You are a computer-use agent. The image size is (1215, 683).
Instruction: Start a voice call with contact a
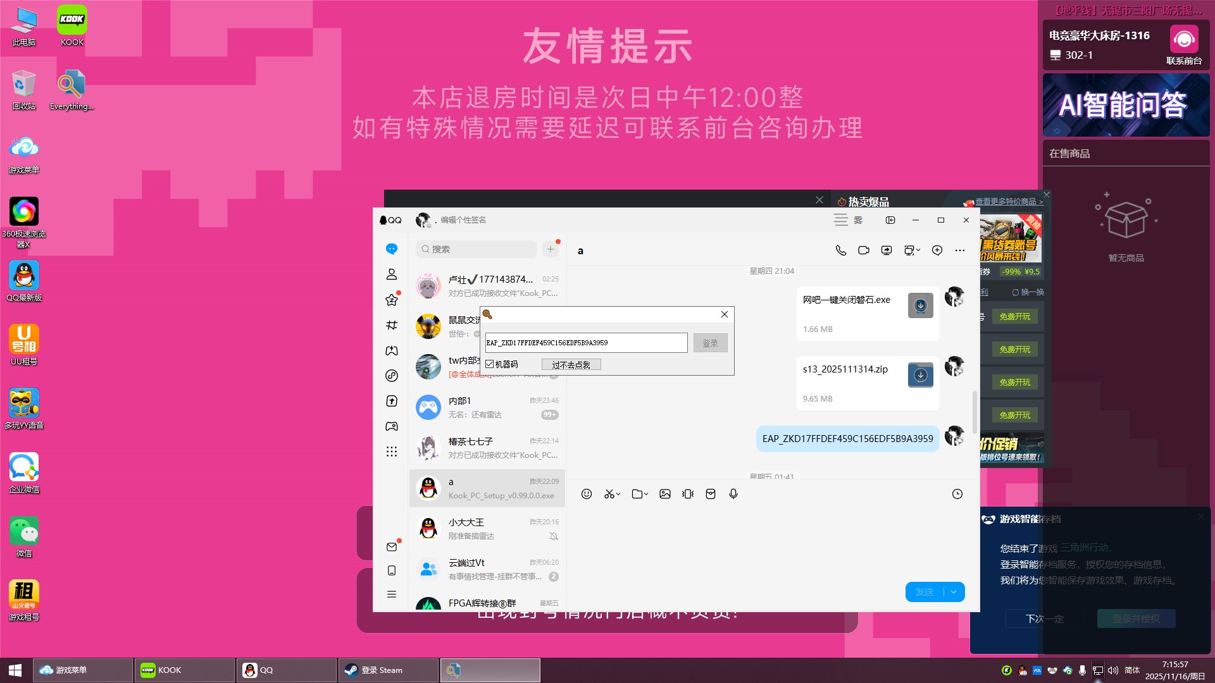coord(840,250)
